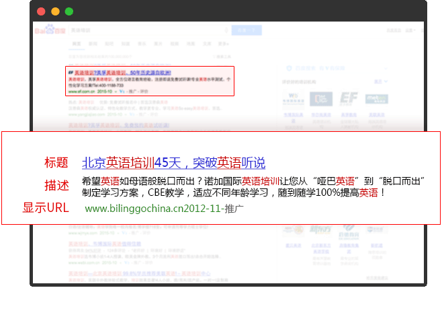
Task: Click the yellow minimize window dot
Action: tap(55, 11)
